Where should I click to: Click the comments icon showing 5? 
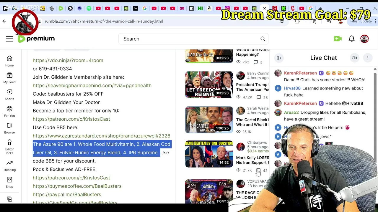(256, 62)
